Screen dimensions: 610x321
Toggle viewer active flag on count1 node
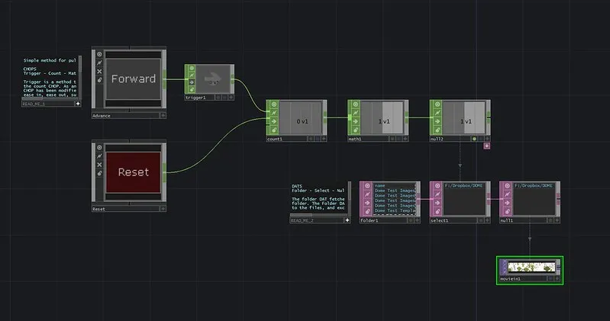[x=273, y=105]
